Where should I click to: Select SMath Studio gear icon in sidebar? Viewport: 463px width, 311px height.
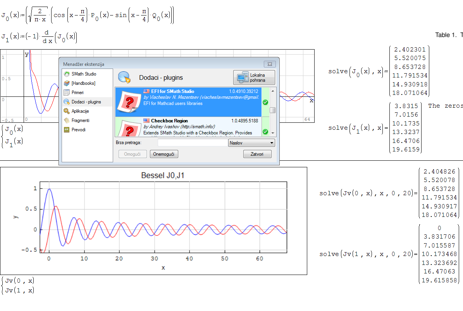[x=67, y=74]
